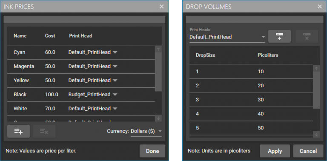Select picoliters value 50 for DropSize 5
Screen dimensions: 327x161
pyautogui.click(x=261, y=128)
